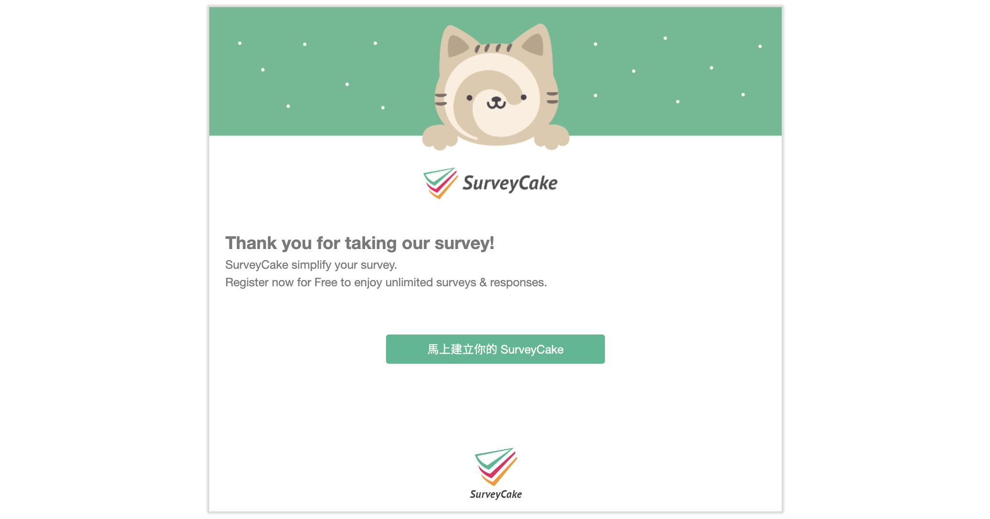
Task: Select the top SurveyCake logo lockup
Action: (x=490, y=184)
